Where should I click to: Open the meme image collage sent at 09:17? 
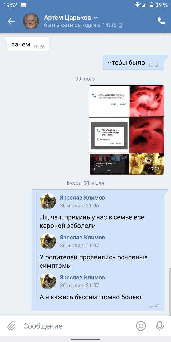[127, 130]
